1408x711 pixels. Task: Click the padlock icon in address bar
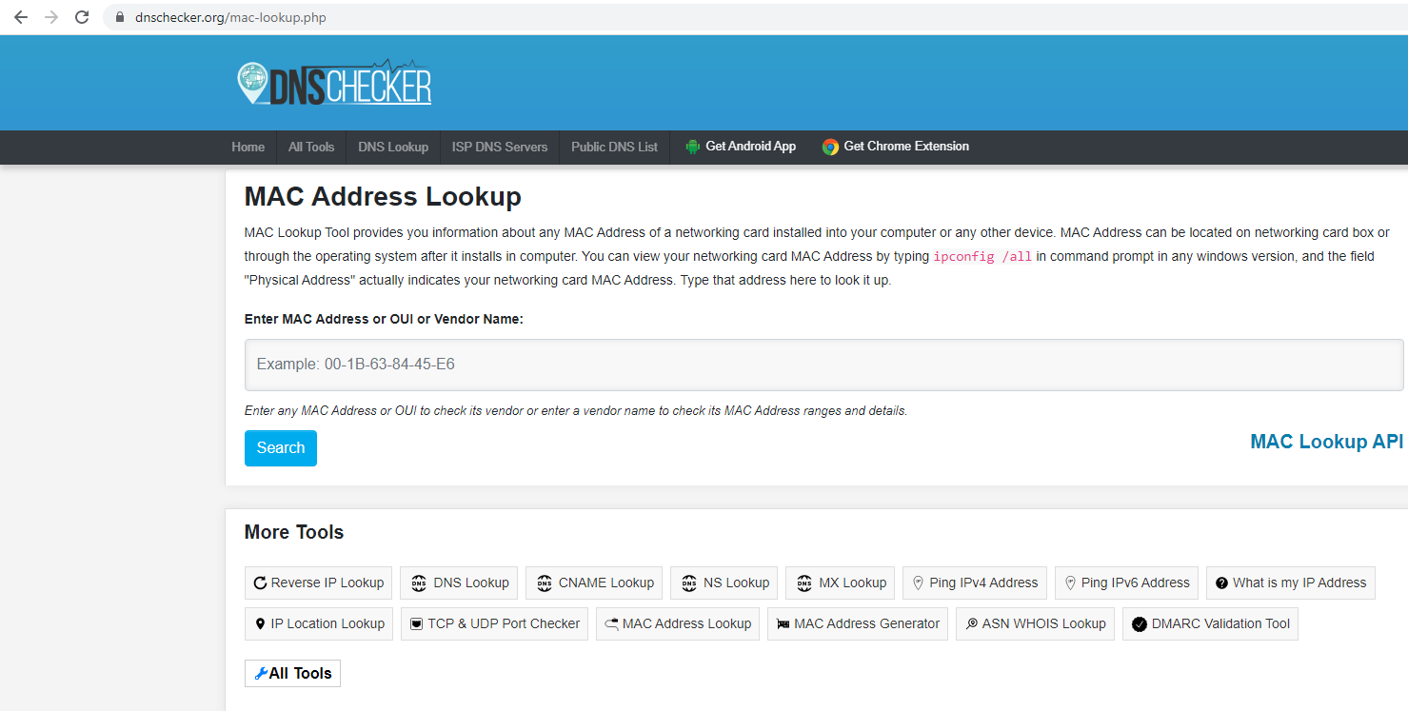coord(120,17)
